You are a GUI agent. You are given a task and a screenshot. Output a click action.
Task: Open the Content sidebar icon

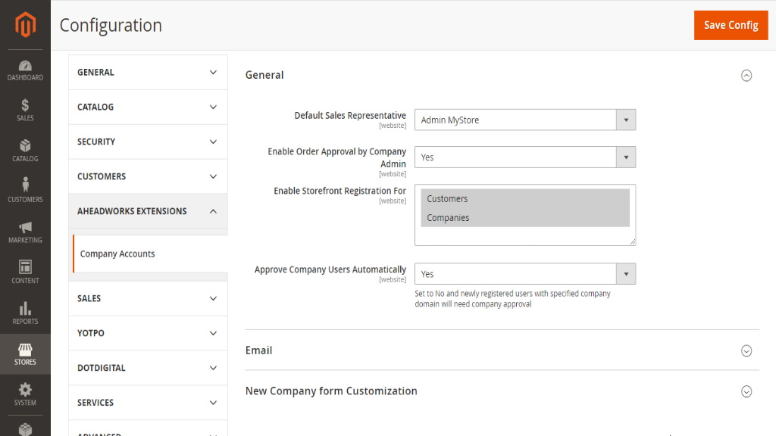click(x=25, y=272)
